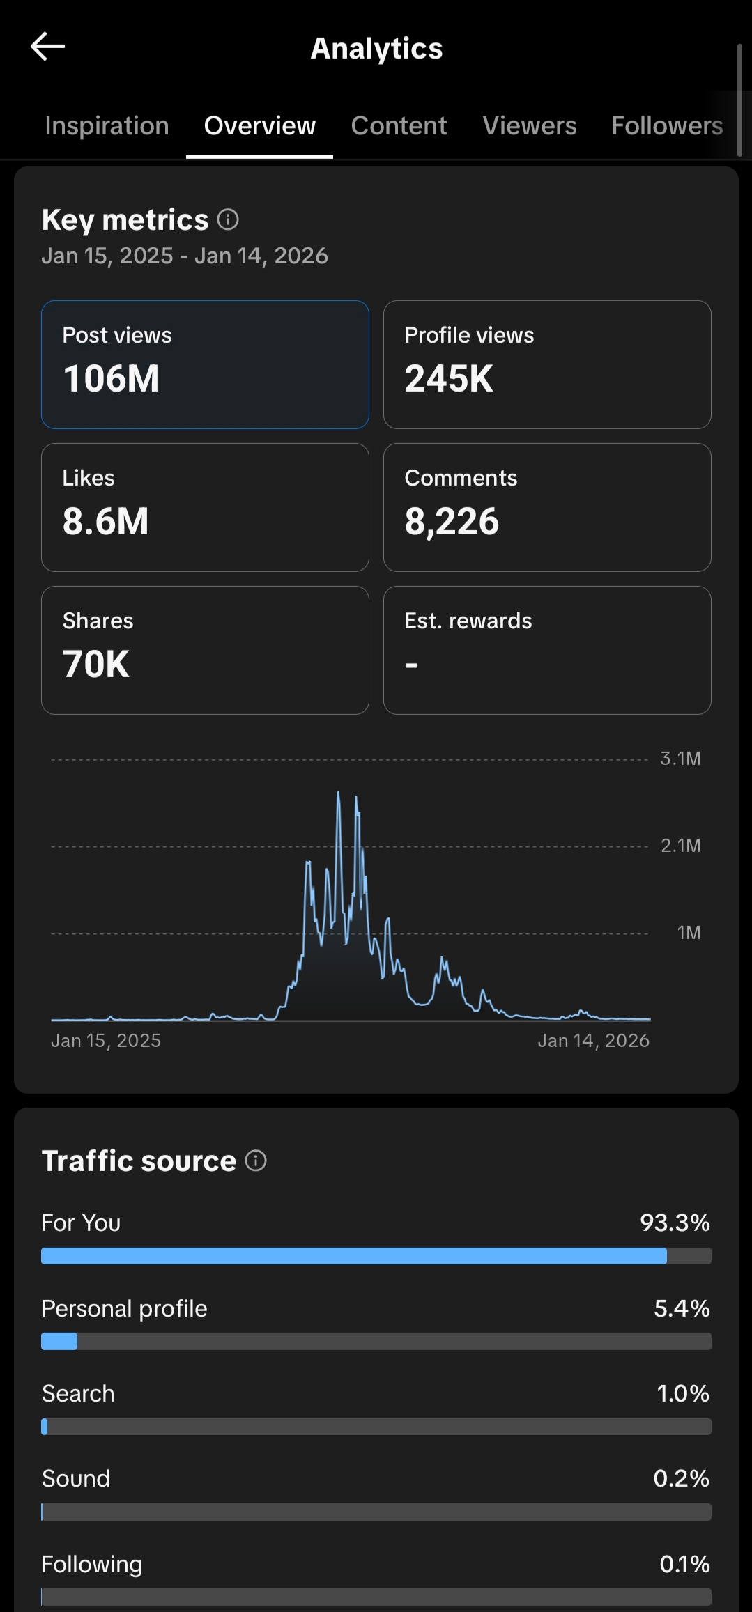Select the Comments metric card
This screenshot has width=752, height=1612.
point(547,507)
